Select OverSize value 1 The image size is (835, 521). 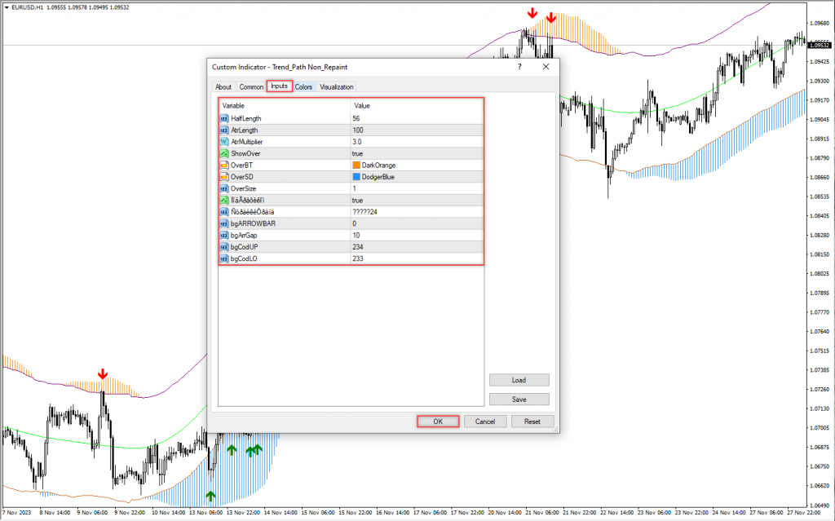[x=417, y=188]
